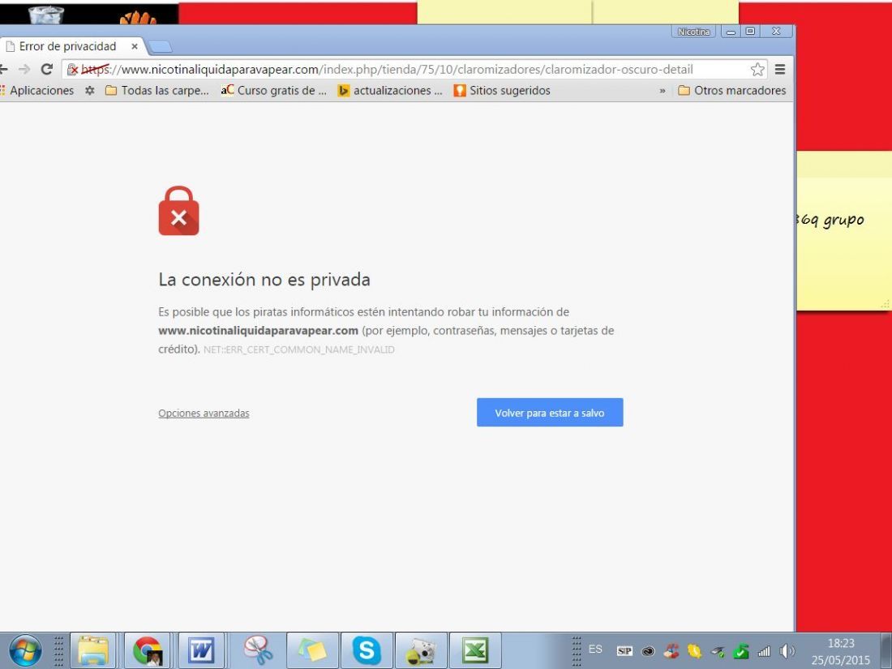892x669 pixels.
Task: Click 'Opciones avanzadas' link
Action: tap(204, 413)
